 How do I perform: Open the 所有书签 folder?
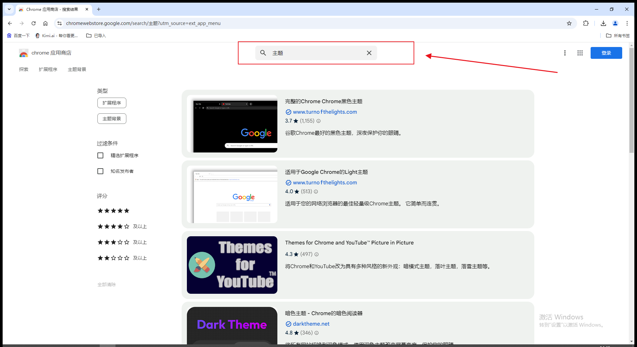[x=618, y=35]
